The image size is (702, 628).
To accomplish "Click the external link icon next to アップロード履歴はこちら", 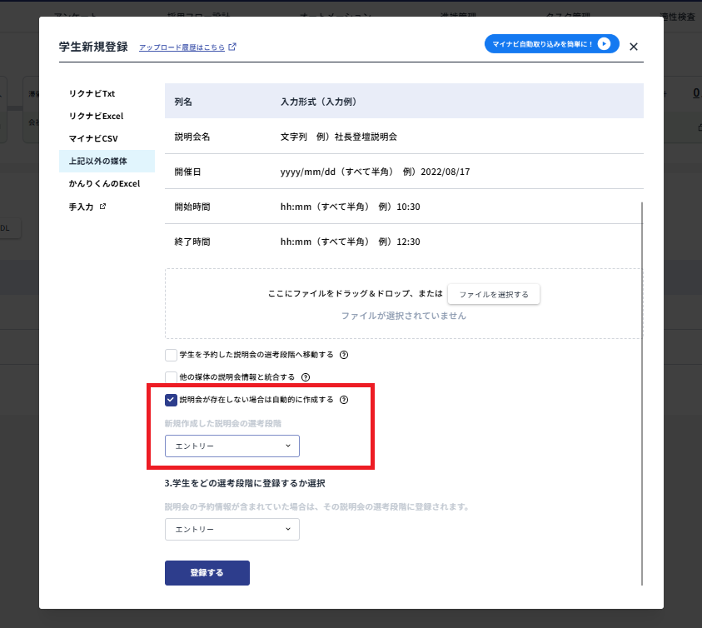I will click(234, 47).
